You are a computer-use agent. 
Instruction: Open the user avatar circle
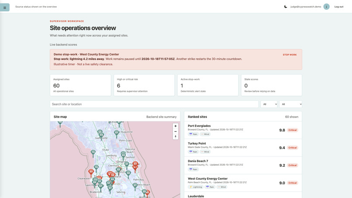[326, 7]
